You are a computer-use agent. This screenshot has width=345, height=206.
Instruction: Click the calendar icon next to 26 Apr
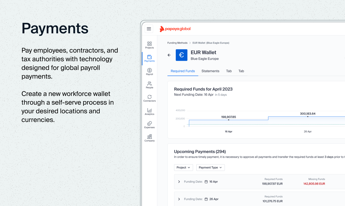tap(206, 199)
